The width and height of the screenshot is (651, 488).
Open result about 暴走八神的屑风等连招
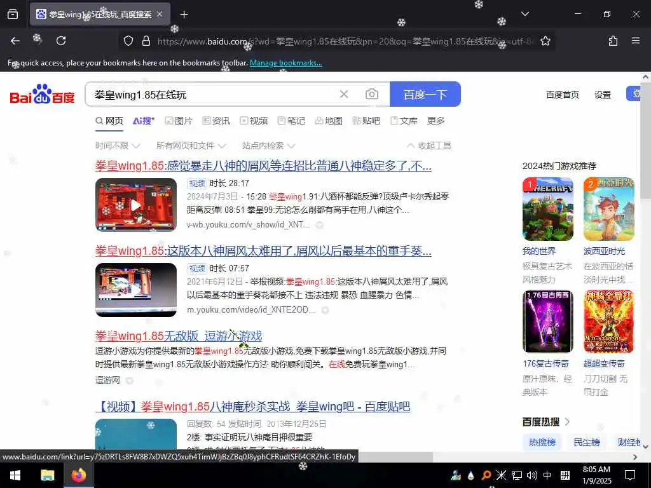263,166
